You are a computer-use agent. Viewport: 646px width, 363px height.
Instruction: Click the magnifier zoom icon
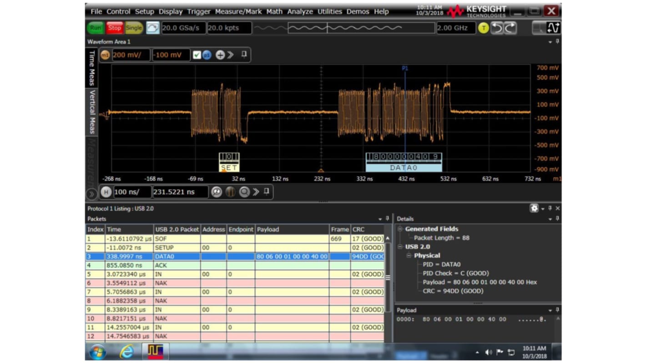244,192
